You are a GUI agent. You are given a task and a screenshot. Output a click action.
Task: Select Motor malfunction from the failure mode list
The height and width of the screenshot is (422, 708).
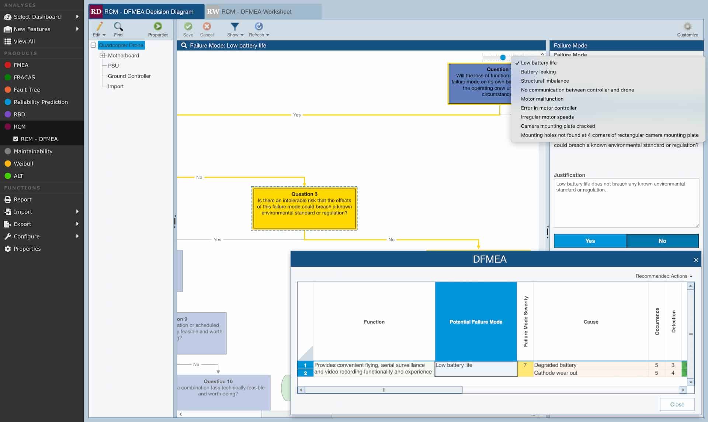pyautogui.click(x=542, y=99)
